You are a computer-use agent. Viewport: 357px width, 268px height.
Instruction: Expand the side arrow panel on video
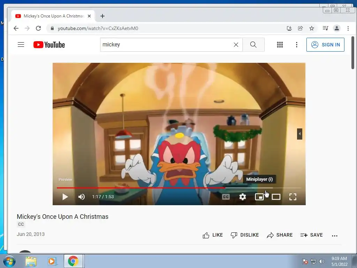[x=299, y=134]
